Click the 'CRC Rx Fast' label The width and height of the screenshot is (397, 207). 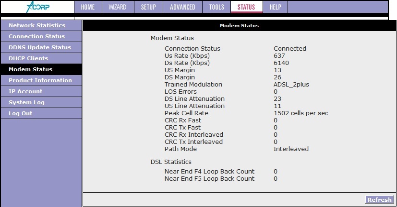tap(183, 120)
